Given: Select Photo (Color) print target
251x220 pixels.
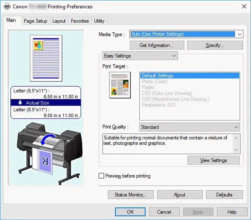Looking at the screenshot, I should pyautogui.click(x=190, y=82).
